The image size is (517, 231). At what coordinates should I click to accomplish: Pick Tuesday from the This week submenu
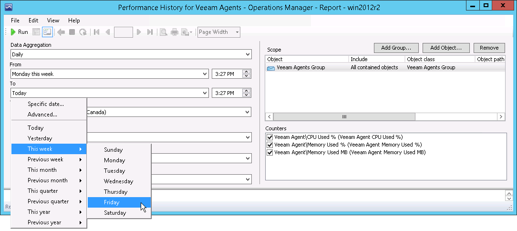[119, 171]
